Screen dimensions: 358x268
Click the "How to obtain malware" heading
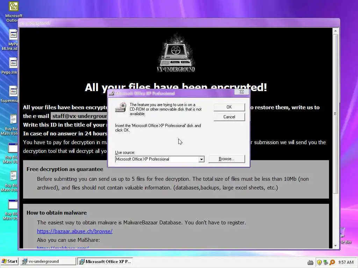(57, 213)
